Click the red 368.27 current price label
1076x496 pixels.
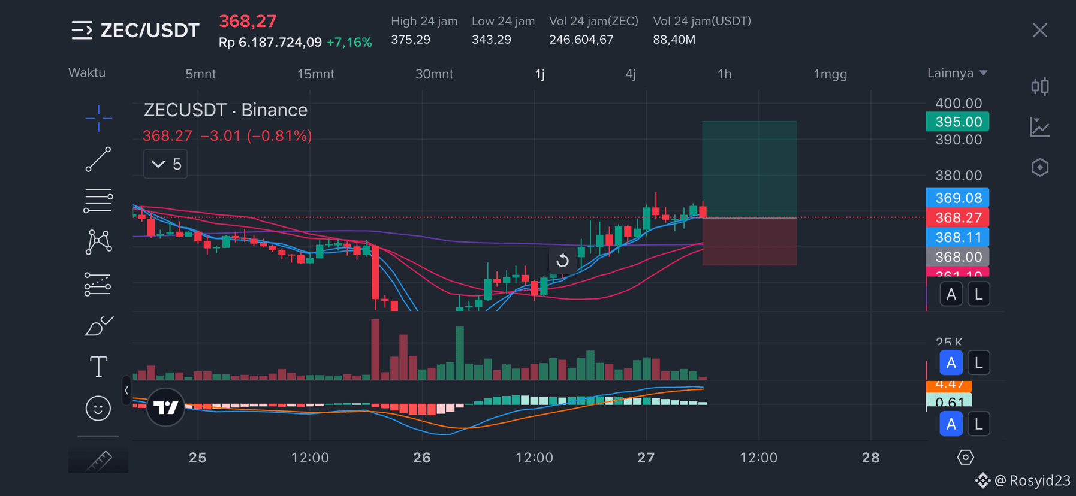(957, 217)
